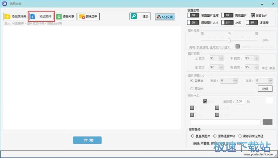Screen dimensions: 278x158
Task: Click the 宽度 width spinner arrows
Action: (235, 81)
